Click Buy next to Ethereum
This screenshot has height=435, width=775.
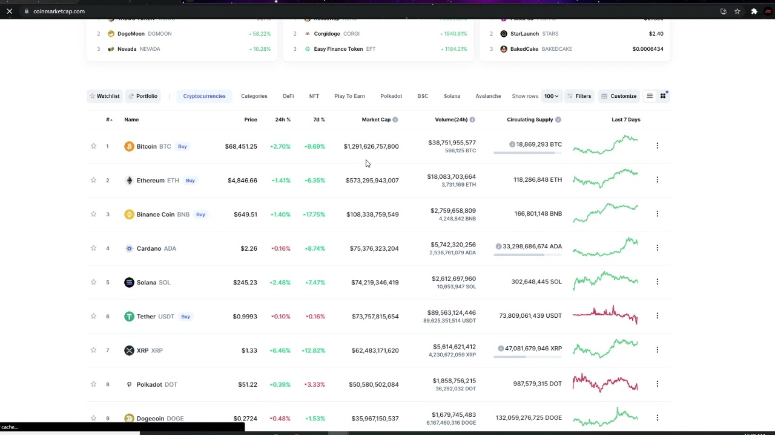[x=190, y=180]
